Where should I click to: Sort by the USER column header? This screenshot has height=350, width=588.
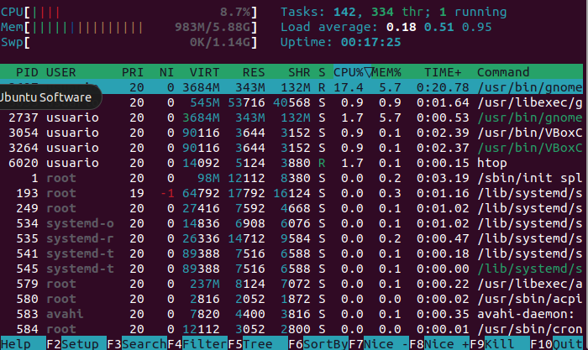pos(61,72)
